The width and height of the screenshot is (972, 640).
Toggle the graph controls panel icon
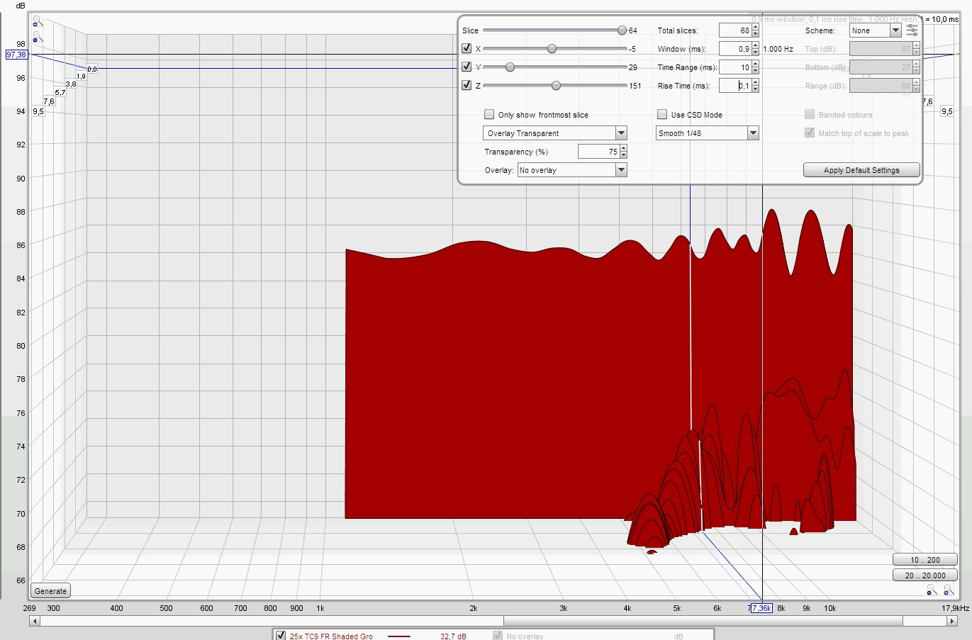(912, 30)
